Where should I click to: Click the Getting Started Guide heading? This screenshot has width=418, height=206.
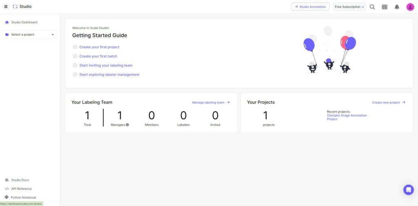[100, 35]
